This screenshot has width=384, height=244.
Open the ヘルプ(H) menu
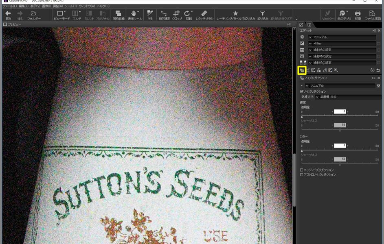(103, 6)
